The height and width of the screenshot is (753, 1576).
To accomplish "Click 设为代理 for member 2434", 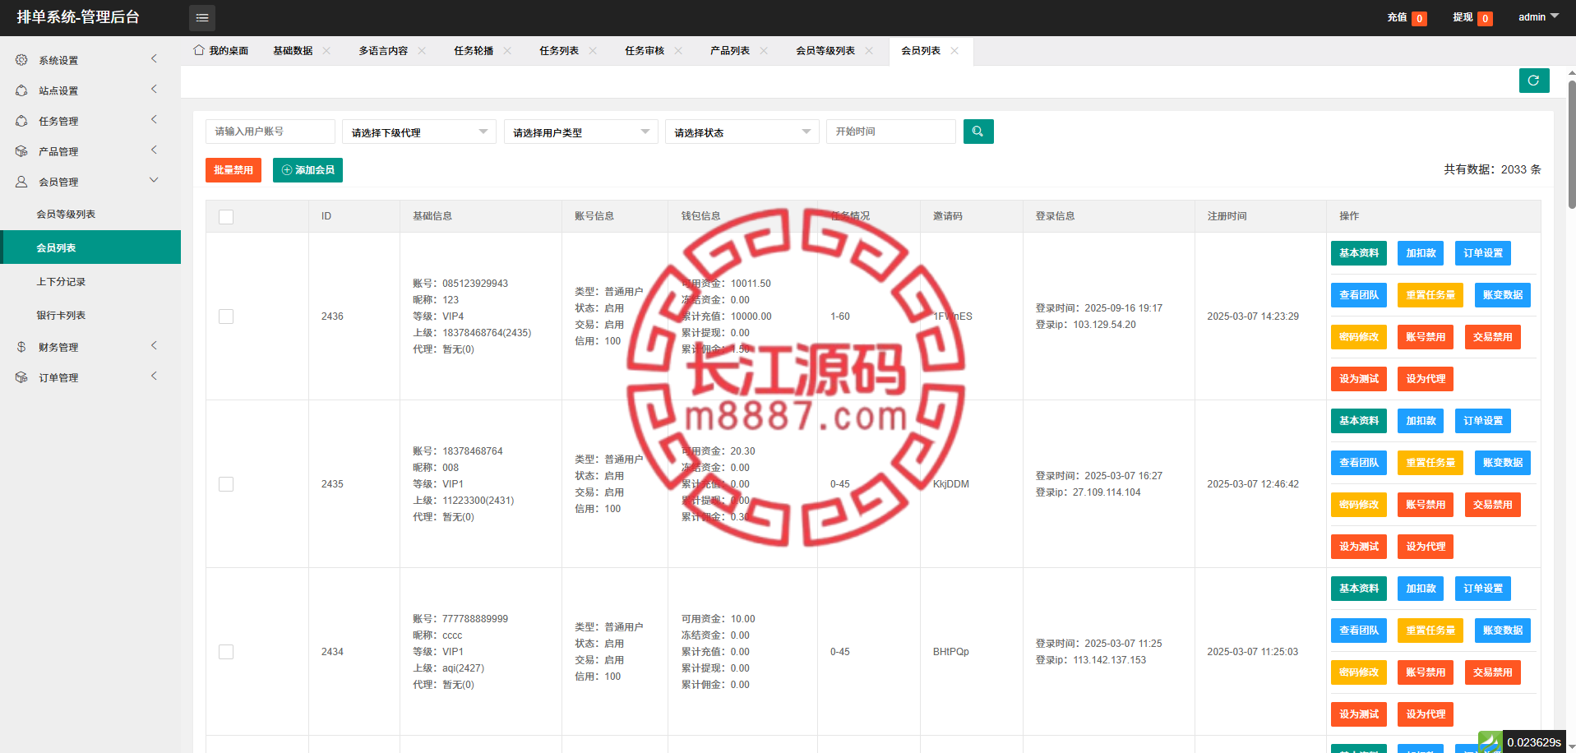I will [x=1426, y=714].
